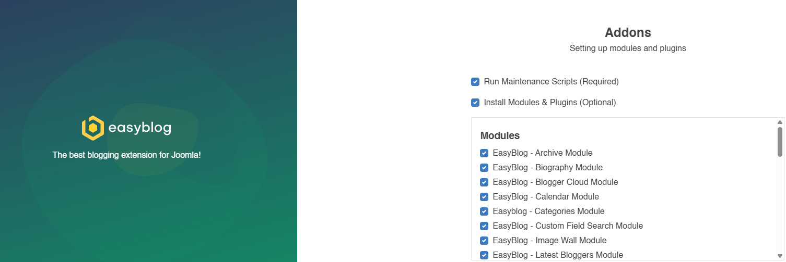786x262 pixels.
Task: Deselect the Categories Module checkbox
Action: 484,211
